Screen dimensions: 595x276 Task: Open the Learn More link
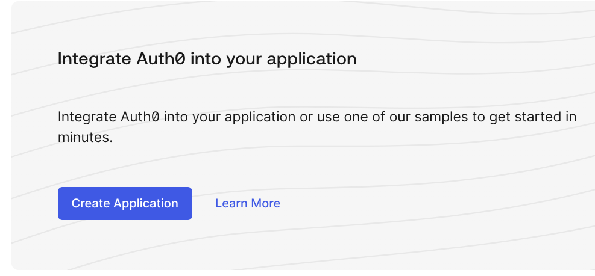point(247,203)
